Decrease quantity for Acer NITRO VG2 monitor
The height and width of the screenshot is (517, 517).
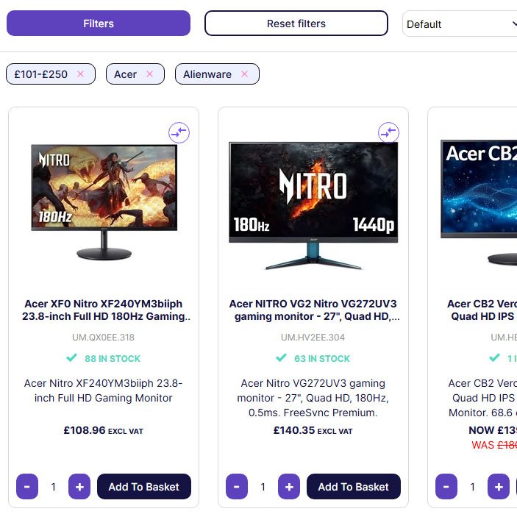[236, 486]
